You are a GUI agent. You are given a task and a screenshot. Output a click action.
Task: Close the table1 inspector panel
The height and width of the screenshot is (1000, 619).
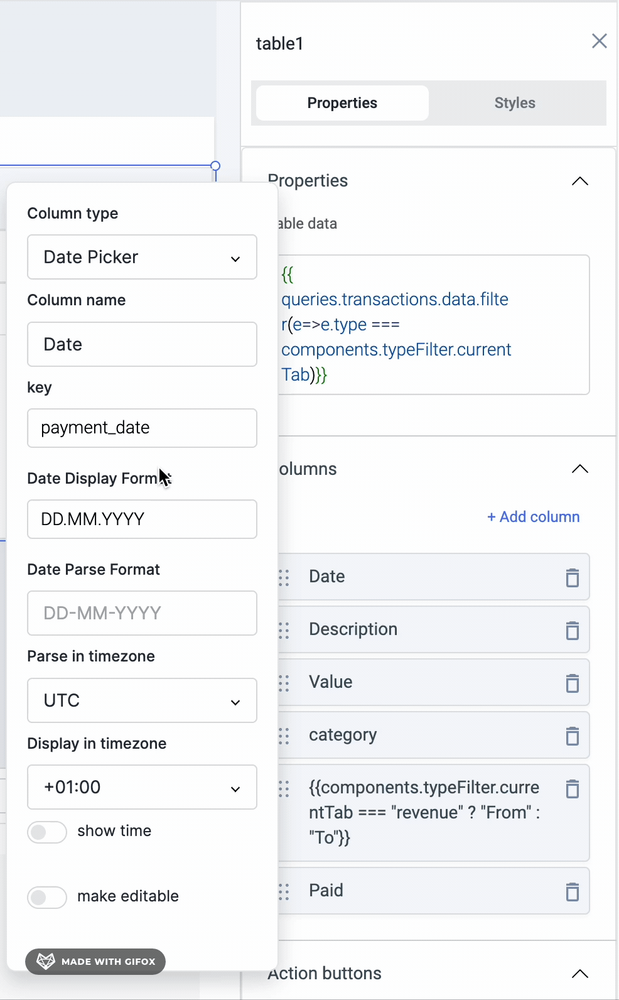(x=600, y=41)
